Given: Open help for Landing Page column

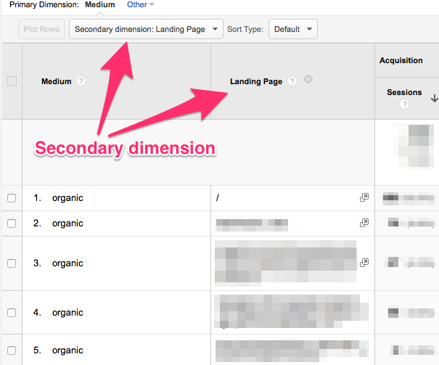Looking at the screenshot, I should tap(292, 81).
